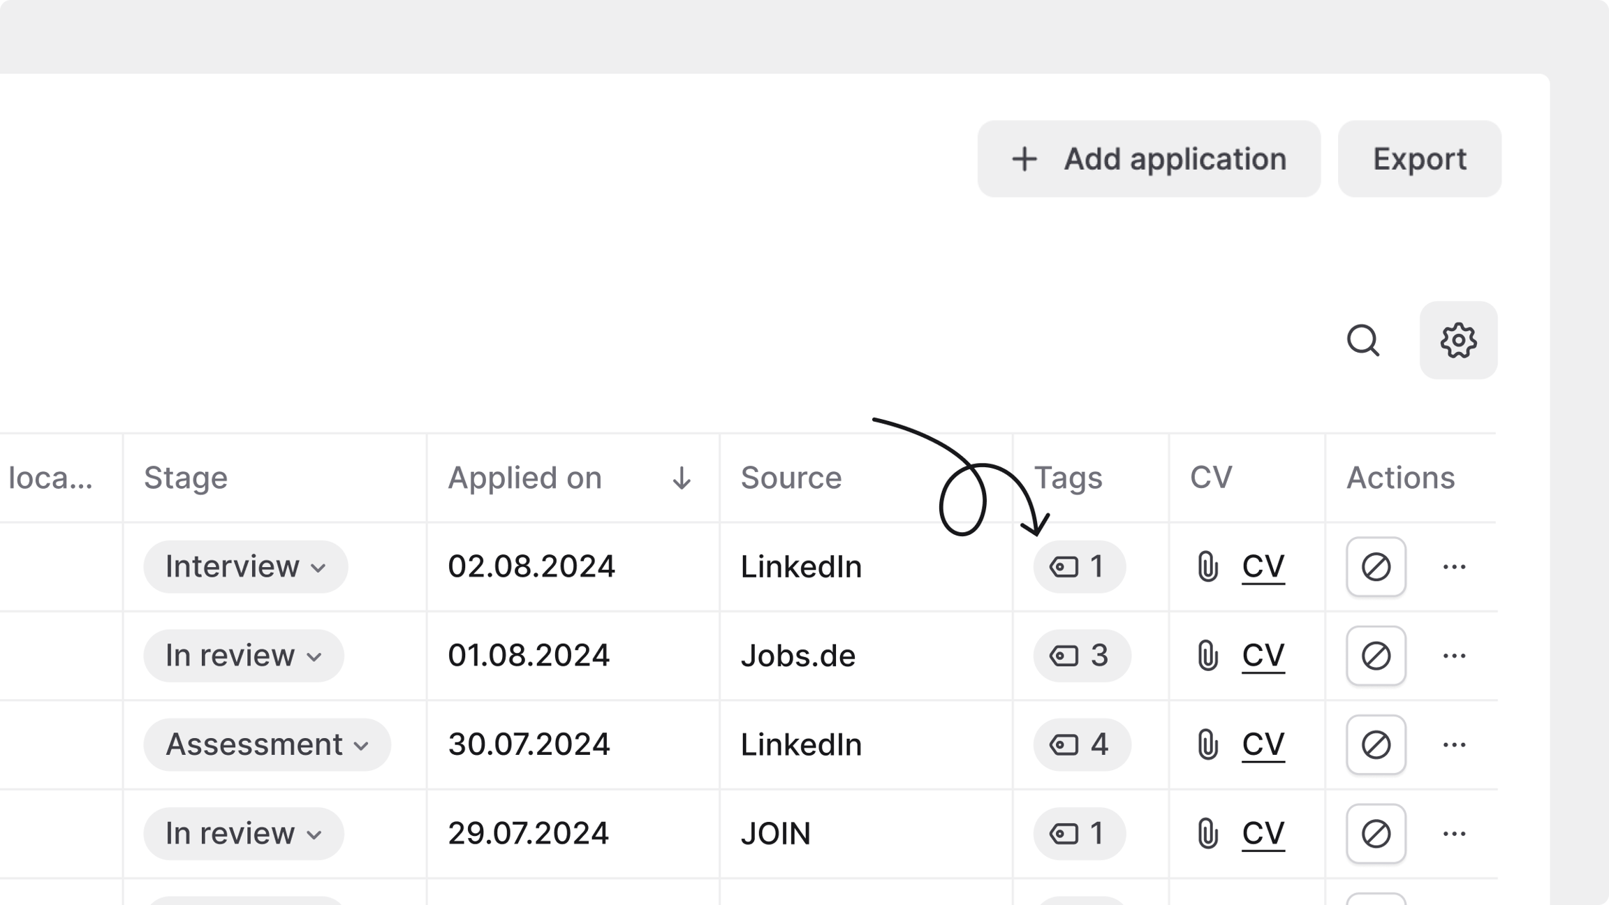
Task: Open Assessment stage dropdown
Action: click(267, 744)
